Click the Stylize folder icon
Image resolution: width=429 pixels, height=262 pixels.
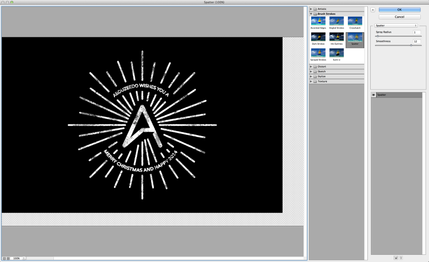(315, 76)
